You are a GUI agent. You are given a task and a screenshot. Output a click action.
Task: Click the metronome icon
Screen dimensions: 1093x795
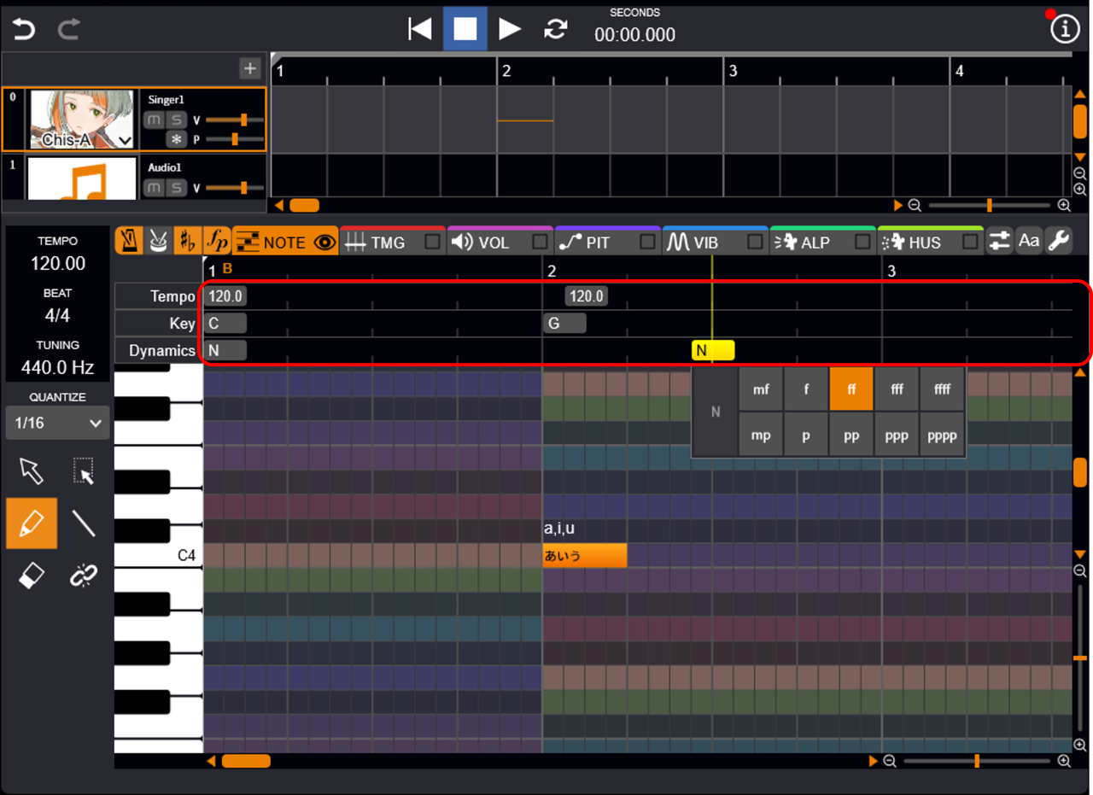tap(129, 242)
